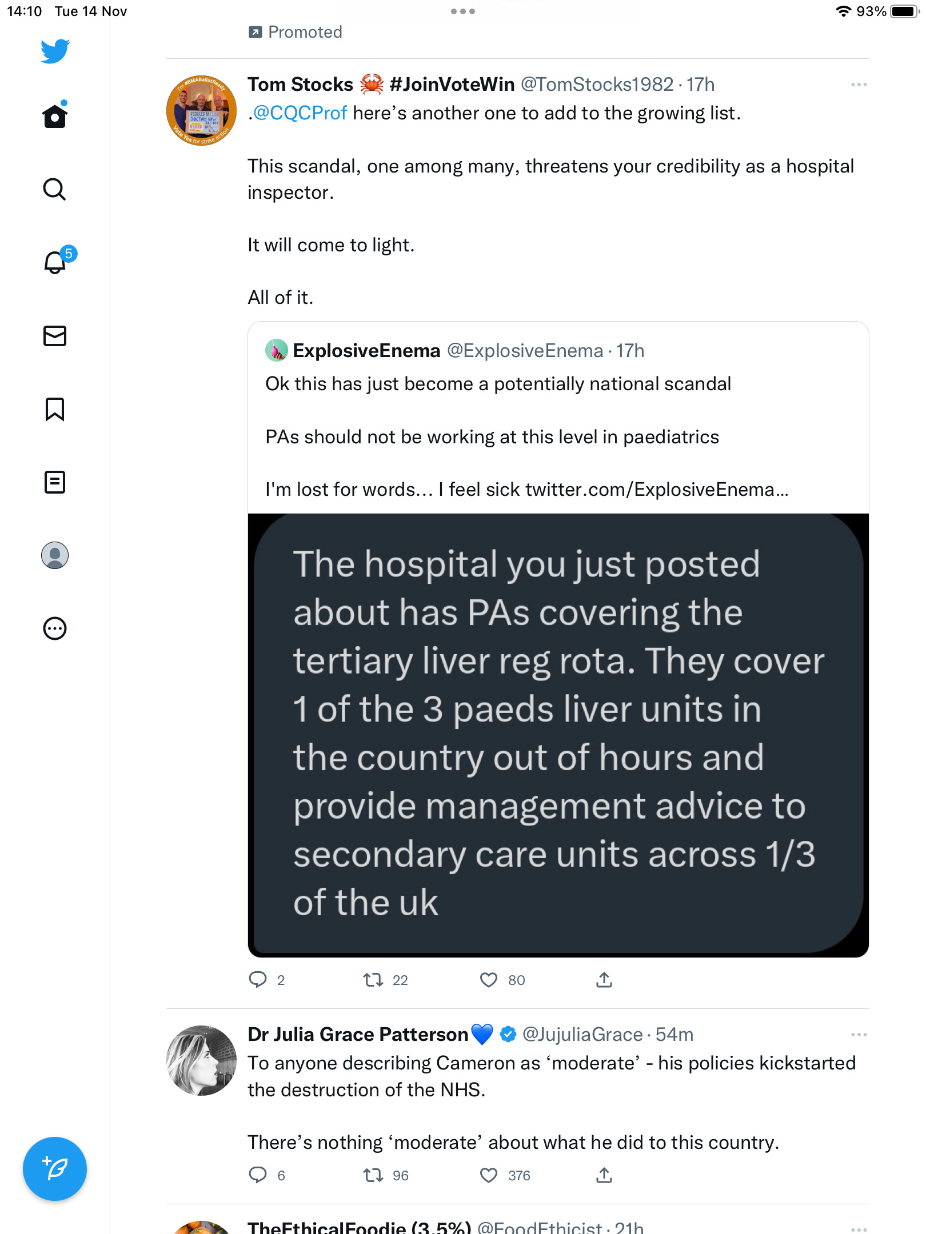View the quoted screenshot image about PAs
This screenshot has height=1234, width=926.
coord(558,735)
